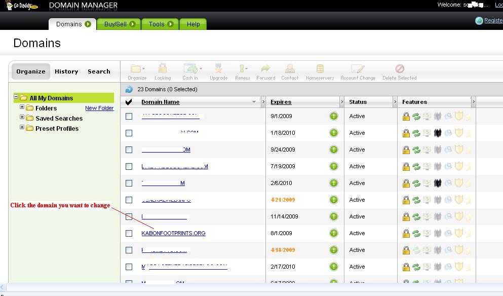Collapse the All My Domains tree node
The height and width of the screenshot is (296, 503).
[x=16, y=96]
